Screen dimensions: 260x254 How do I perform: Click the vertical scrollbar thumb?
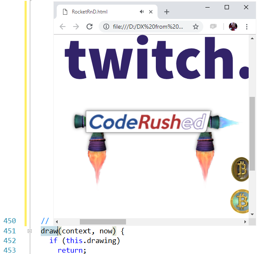point(252,134)
